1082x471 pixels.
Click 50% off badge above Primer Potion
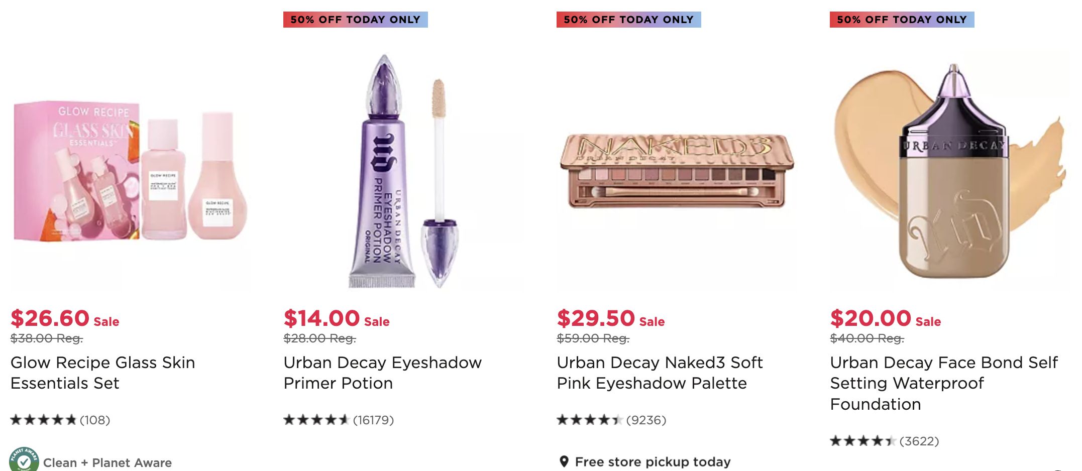(355, 20)
